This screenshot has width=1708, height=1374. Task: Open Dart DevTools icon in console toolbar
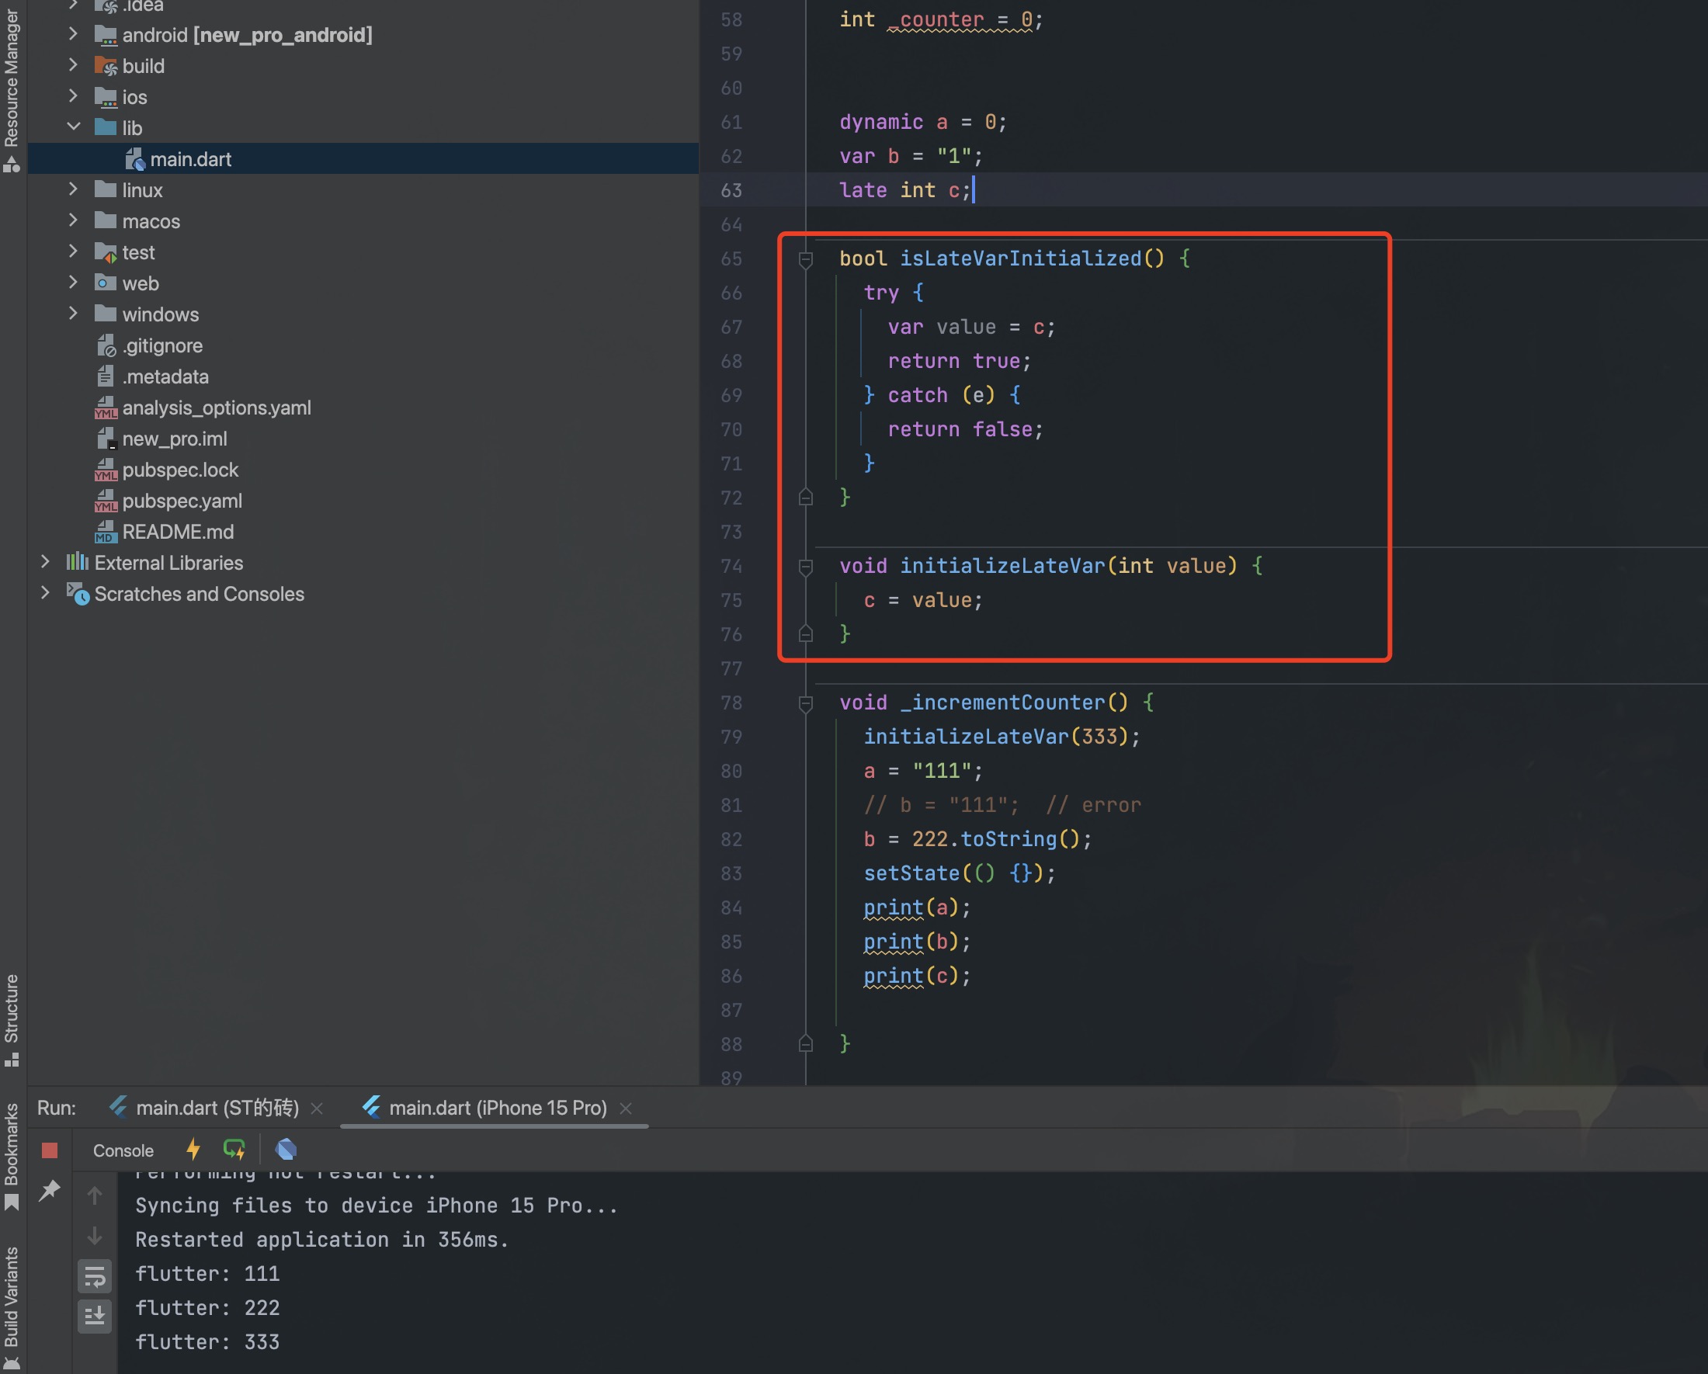(x=286, y=1150)
